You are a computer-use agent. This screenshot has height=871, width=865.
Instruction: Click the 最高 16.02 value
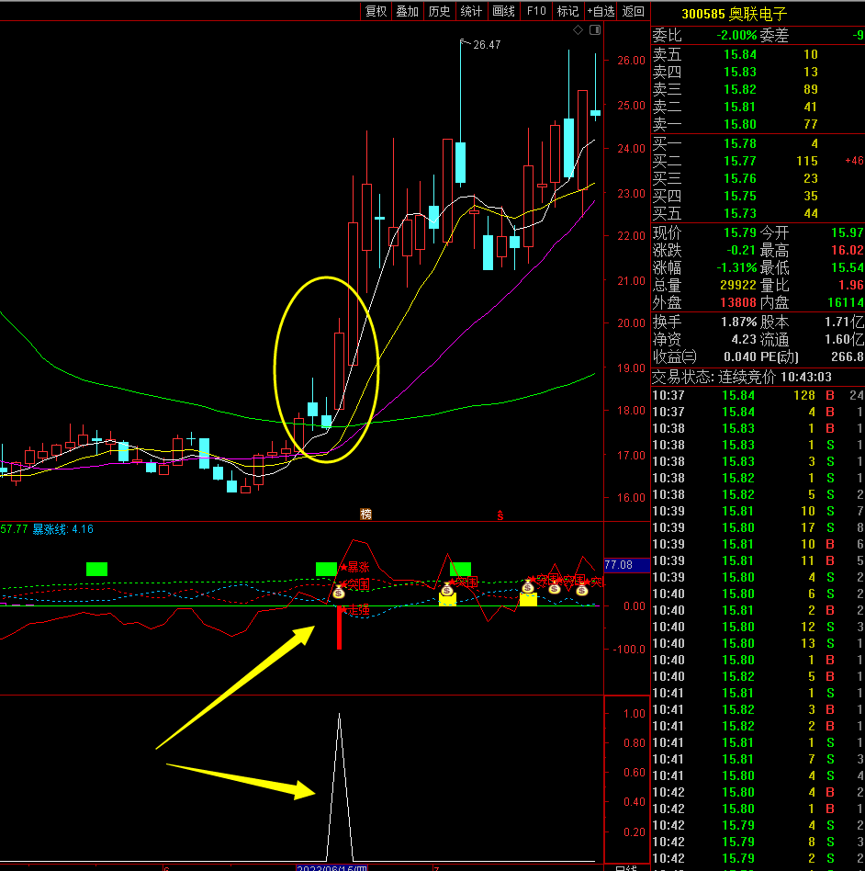848,250
